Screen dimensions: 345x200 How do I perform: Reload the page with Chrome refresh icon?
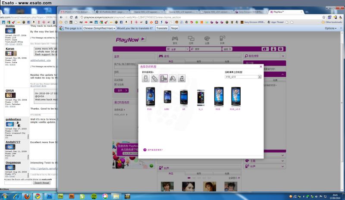tap(71, 17)
